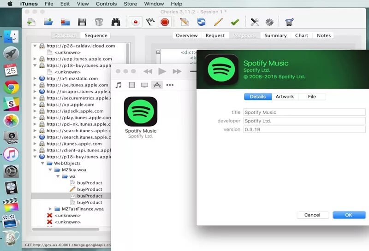Image resolution: width=369 pixels, height=251 pixels.
Task: Click the shopping cart icon in Charles toolbar
Action: click(x=289, y=22)
